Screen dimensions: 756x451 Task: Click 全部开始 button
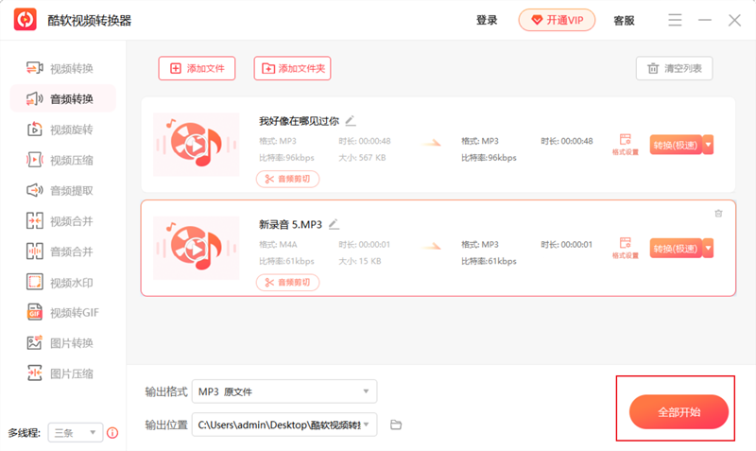click(x=679, y=412)
